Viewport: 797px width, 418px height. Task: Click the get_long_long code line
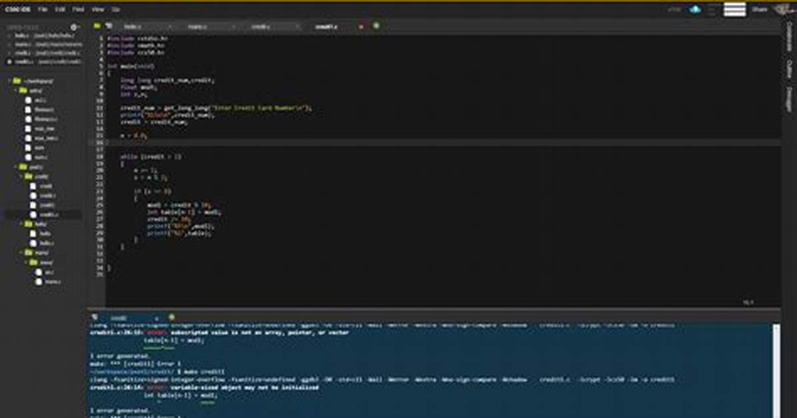point(215,108)
